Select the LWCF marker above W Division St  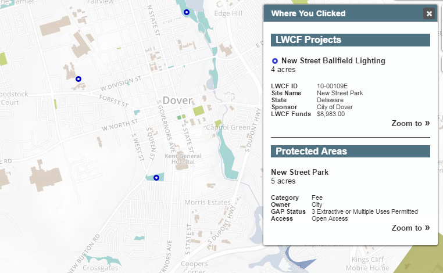[78, 79]
